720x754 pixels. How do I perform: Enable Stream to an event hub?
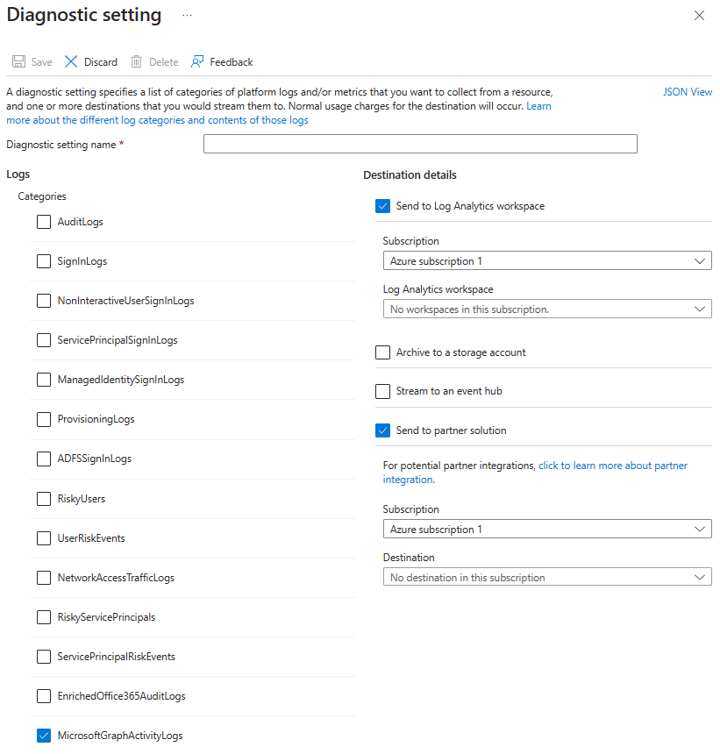coord(382,391)
